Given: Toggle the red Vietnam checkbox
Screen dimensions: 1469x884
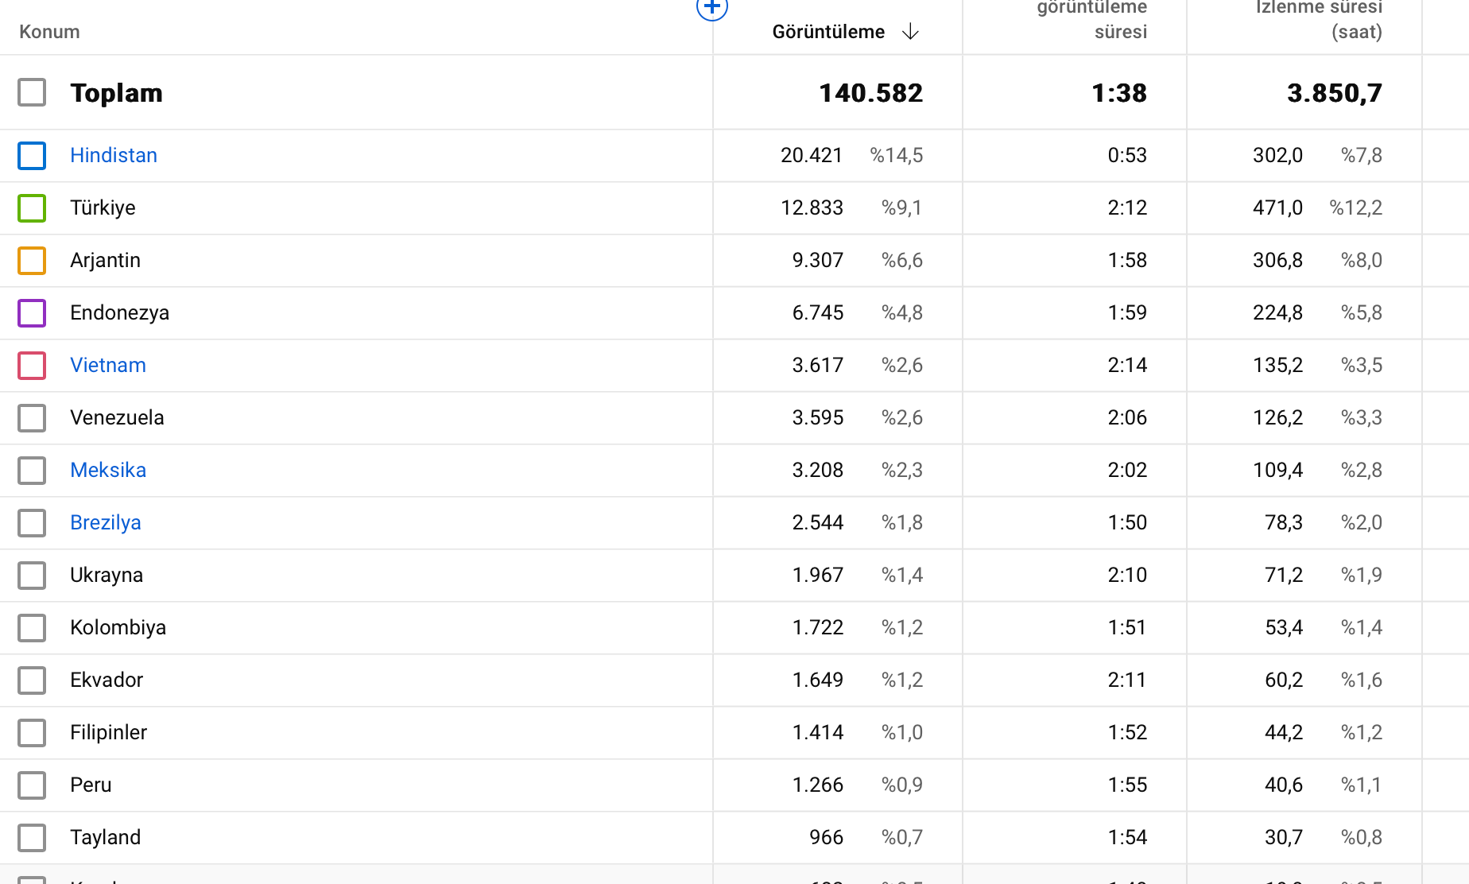Looking at the screenshot, I should 32,366.
